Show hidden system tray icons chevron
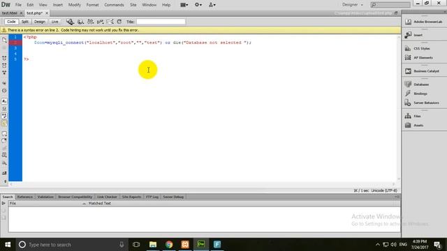The image size is (447, 251). (378, 245)
